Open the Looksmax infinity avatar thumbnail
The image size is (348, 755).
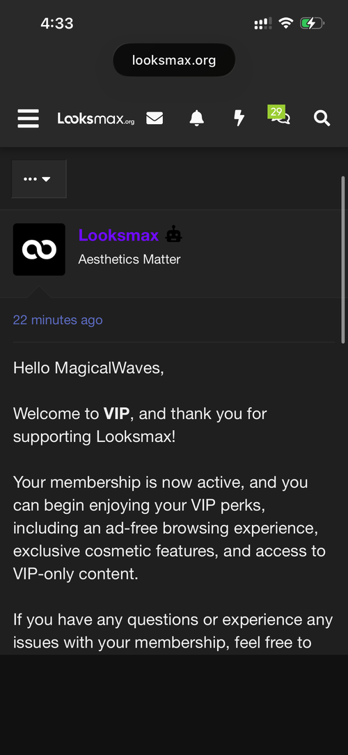point(39,250)
